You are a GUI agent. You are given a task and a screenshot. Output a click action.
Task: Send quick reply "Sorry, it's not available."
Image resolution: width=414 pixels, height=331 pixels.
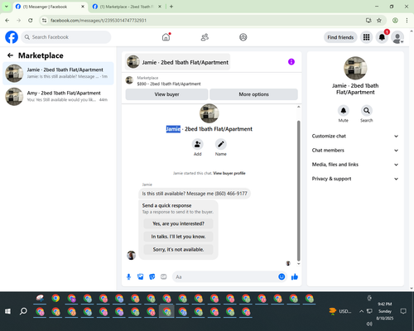178,250
